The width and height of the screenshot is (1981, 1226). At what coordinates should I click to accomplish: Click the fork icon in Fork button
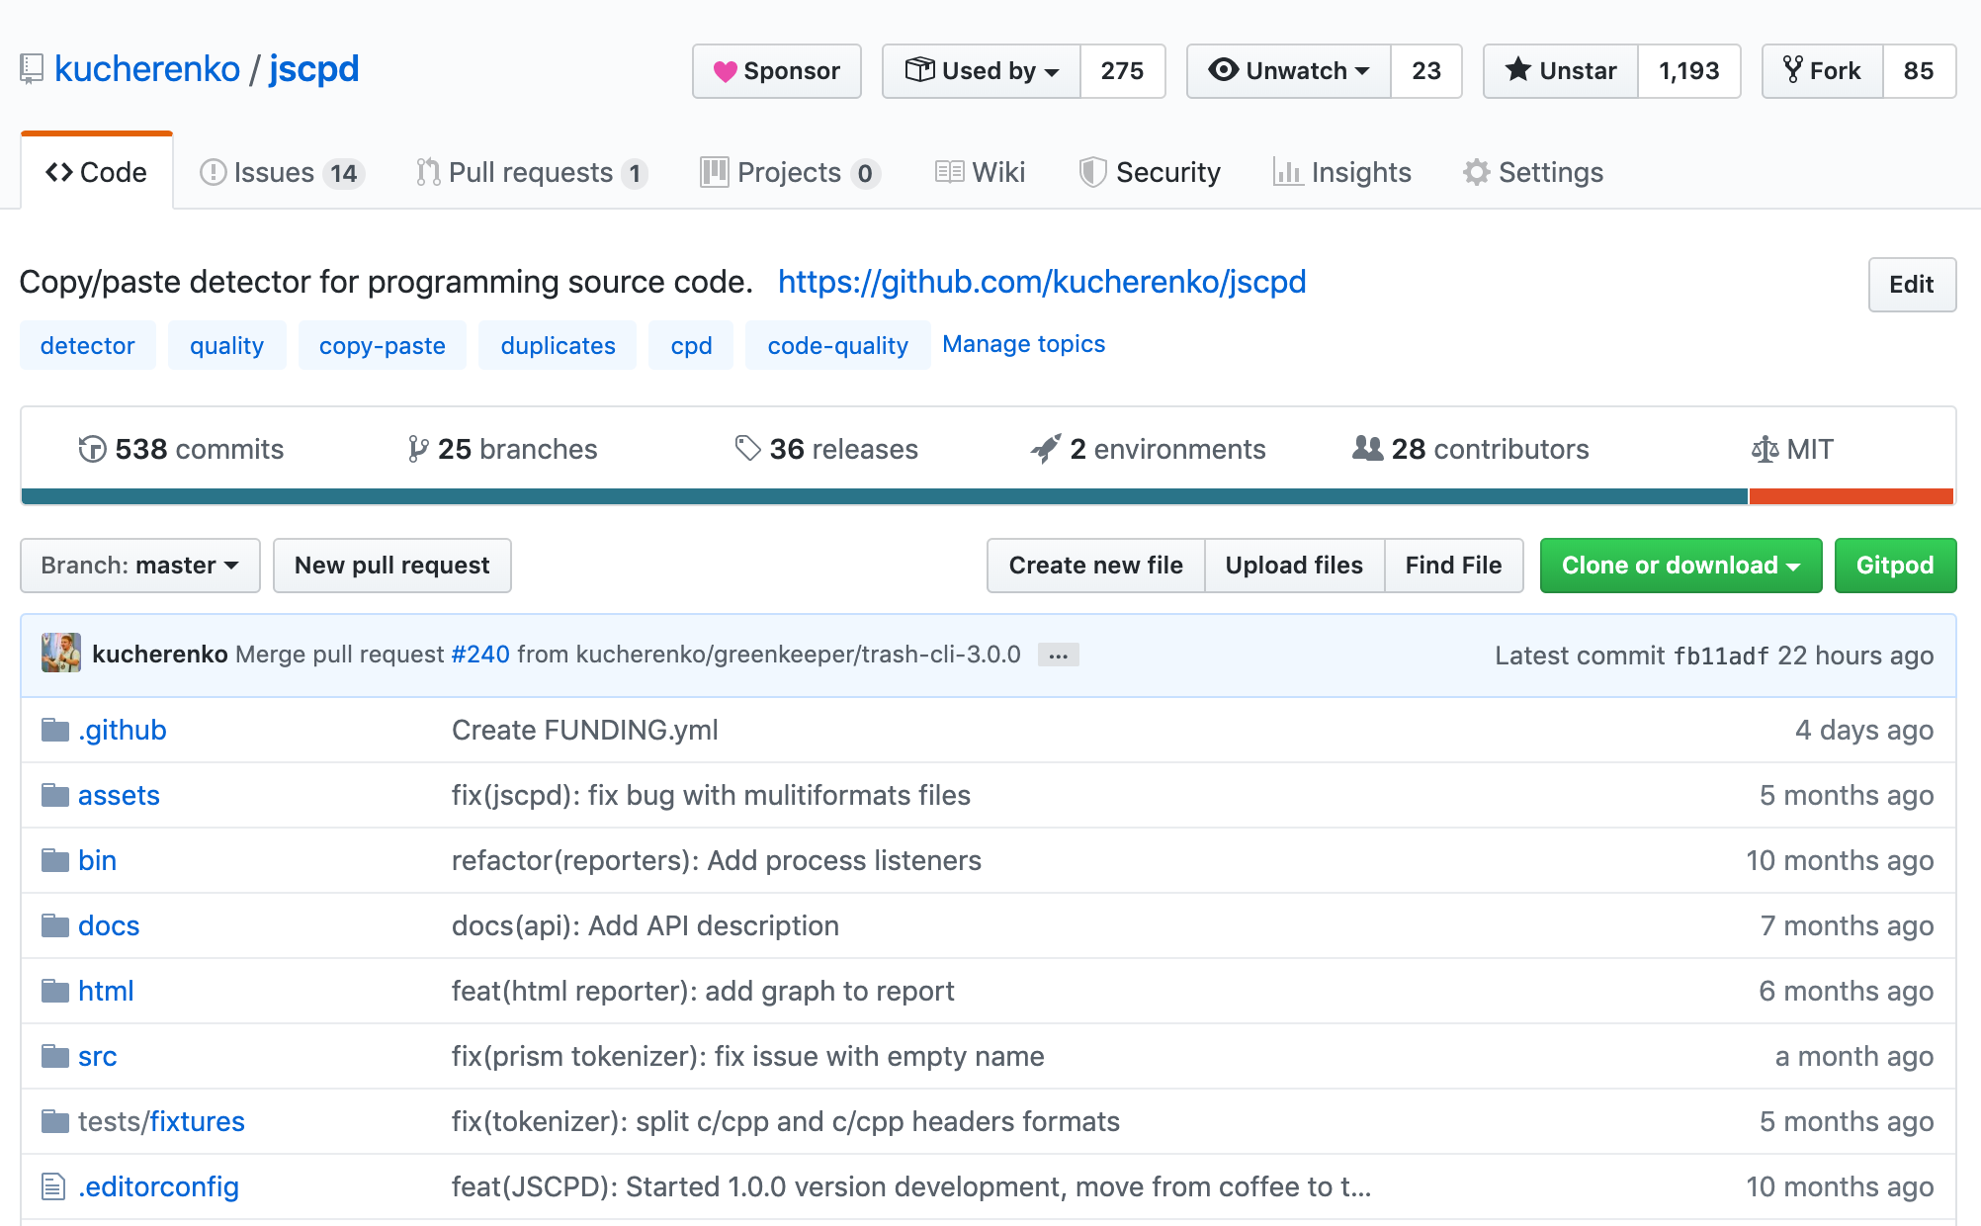1793,69
